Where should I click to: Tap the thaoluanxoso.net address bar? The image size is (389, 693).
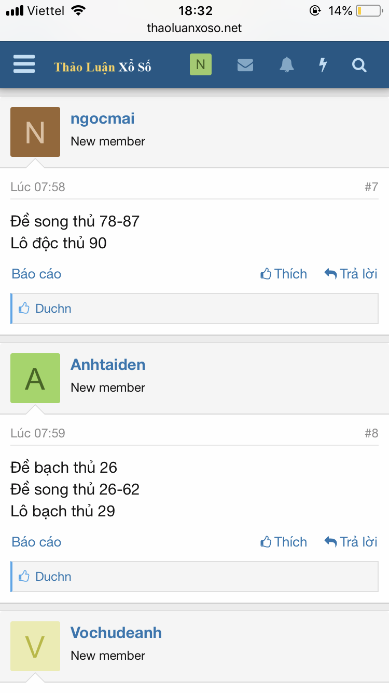195,28
